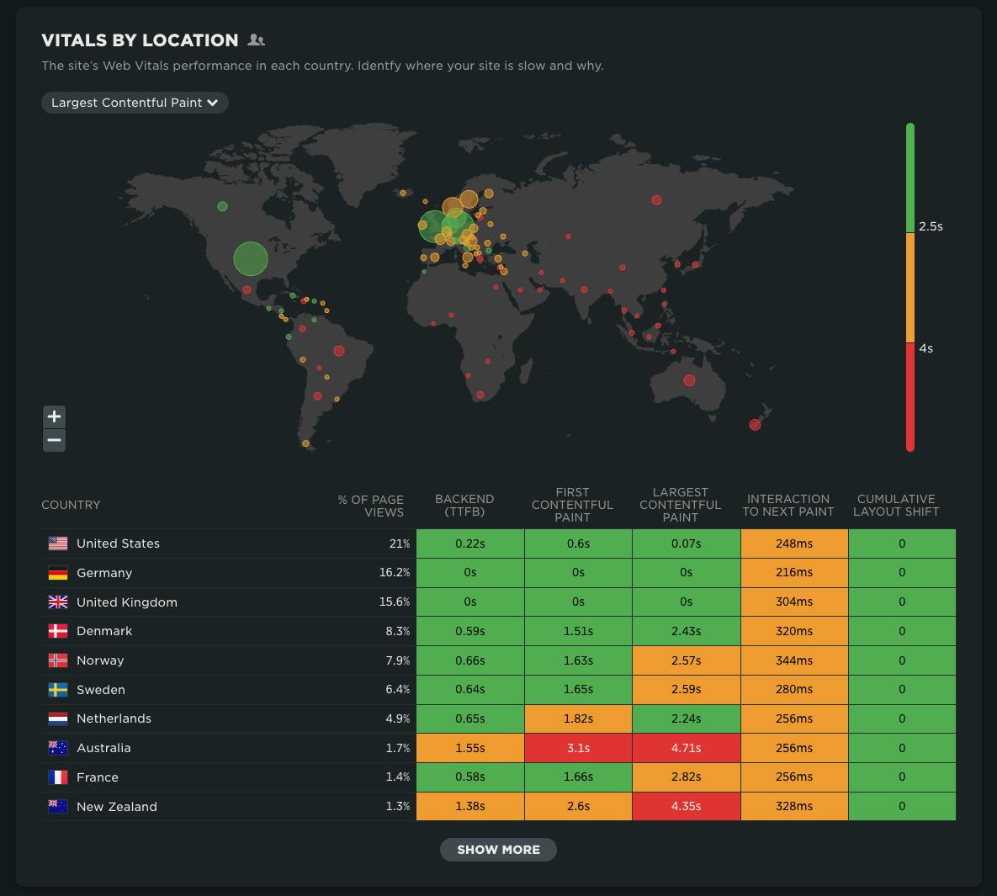Screen dimensions: 997x896
Task: Sort by % of Page Views column
Action: [371, 506]
